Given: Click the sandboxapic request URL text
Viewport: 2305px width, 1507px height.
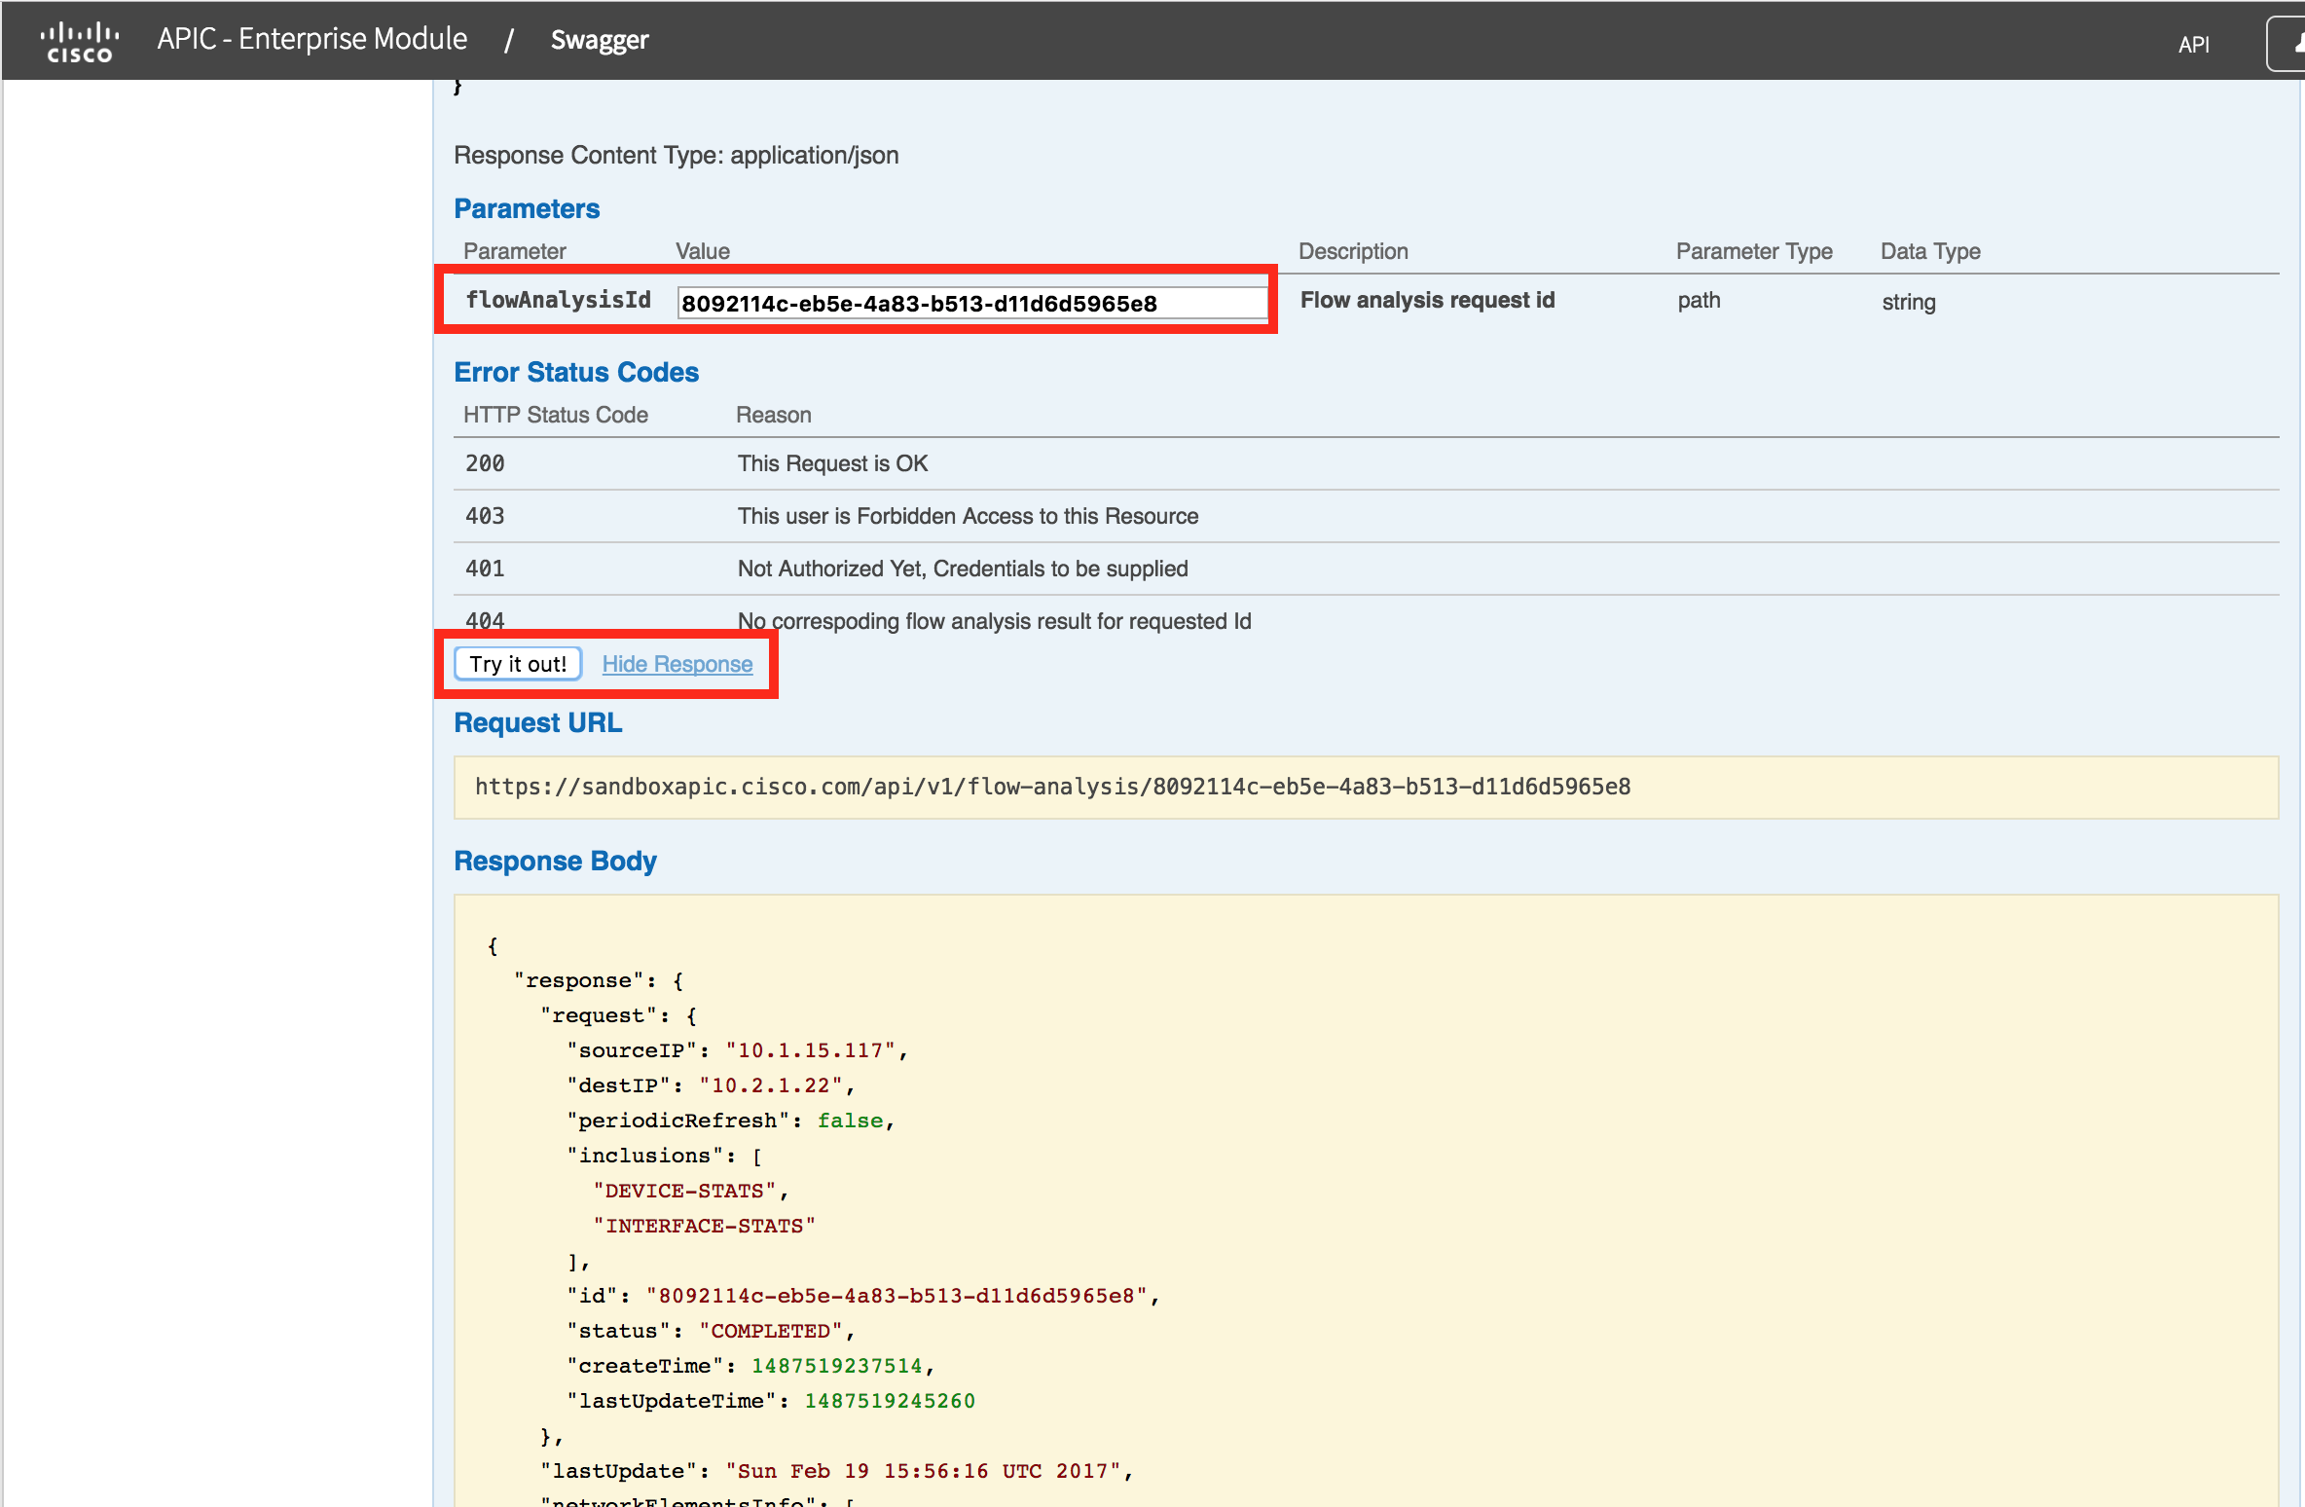Looking at the screenshot, I should tap(1052, 787).
